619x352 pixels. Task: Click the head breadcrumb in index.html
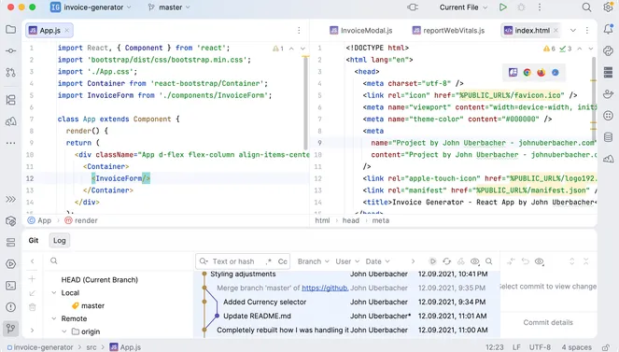(x=350, y=220)
